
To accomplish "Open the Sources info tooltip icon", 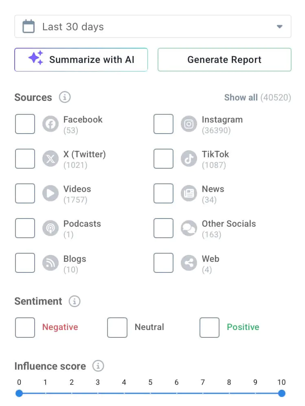I will click(65, 97).
